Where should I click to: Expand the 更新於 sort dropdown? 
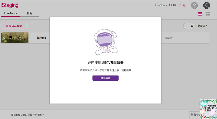(202, 26)
